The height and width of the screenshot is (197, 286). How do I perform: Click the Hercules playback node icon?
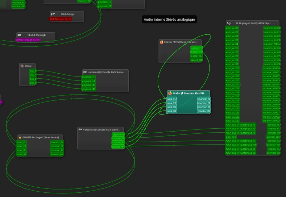click(x=85, y=72)
